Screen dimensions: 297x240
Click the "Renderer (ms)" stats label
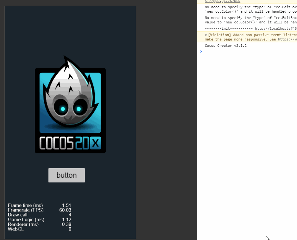coord(23,224)
